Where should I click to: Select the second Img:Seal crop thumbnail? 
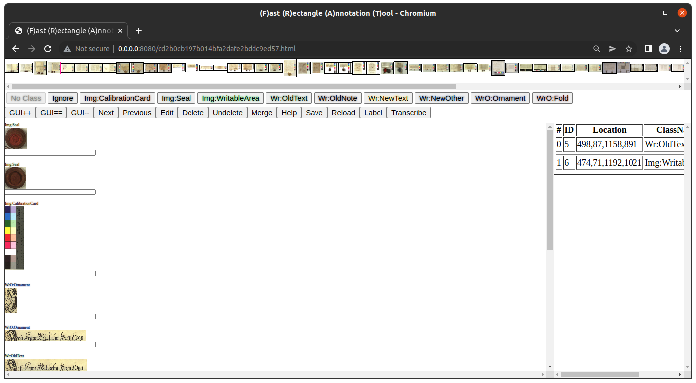click(15, 178)
